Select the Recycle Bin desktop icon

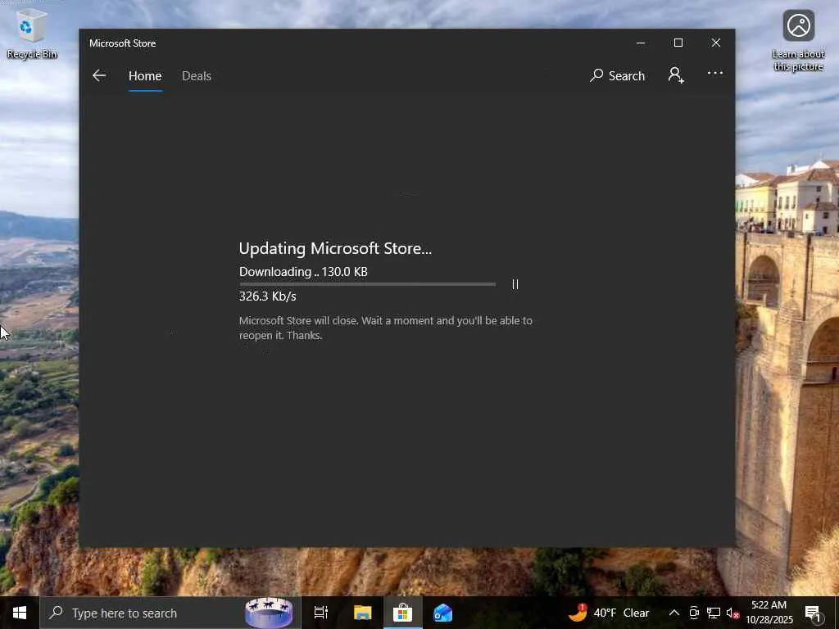tap(32, 34)
